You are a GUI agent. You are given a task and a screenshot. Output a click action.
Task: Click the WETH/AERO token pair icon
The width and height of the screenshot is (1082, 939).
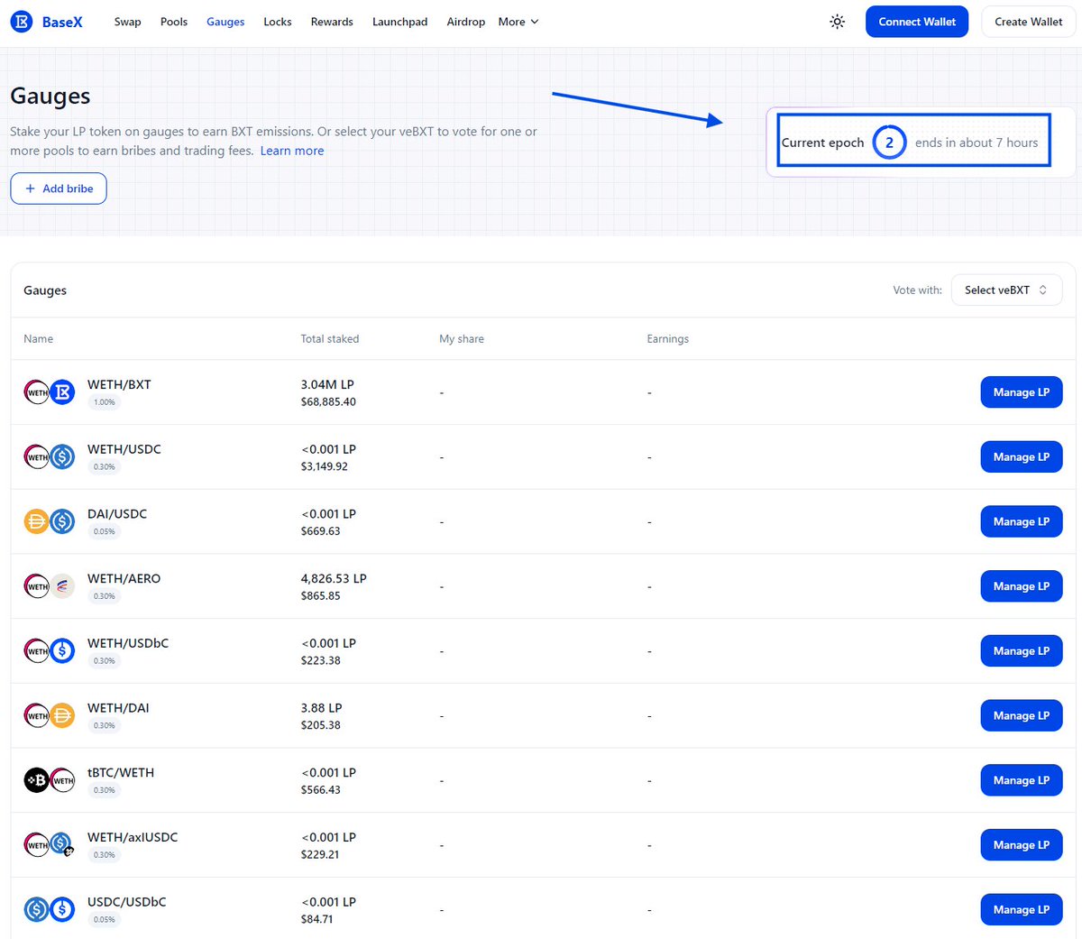(x=49, y=586)
